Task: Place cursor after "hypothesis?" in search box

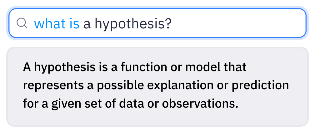Action: click(x=173, y=23)
